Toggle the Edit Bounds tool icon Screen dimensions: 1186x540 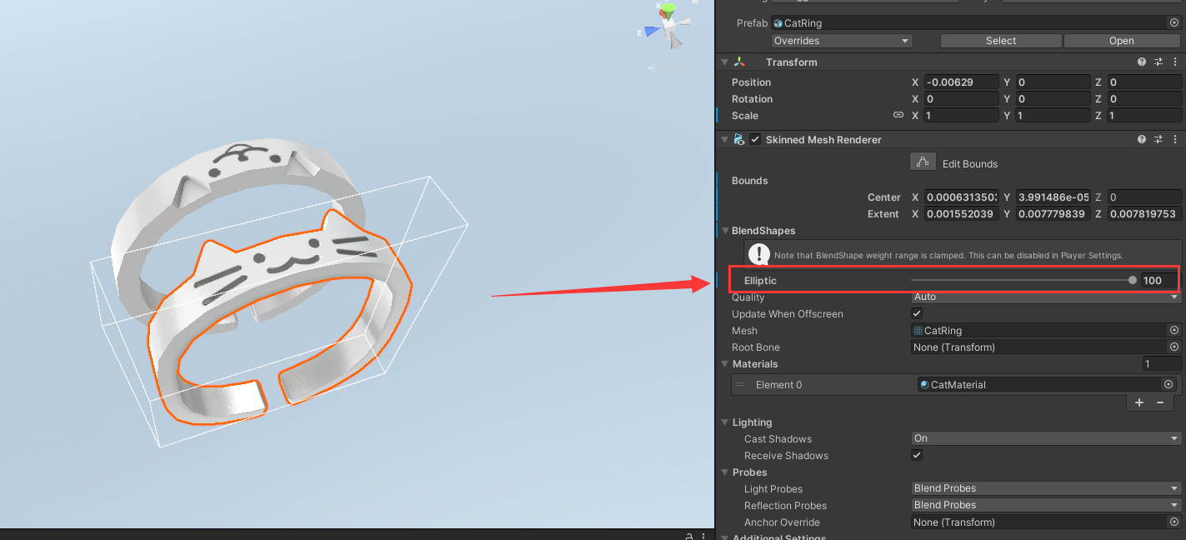(922, 162)
